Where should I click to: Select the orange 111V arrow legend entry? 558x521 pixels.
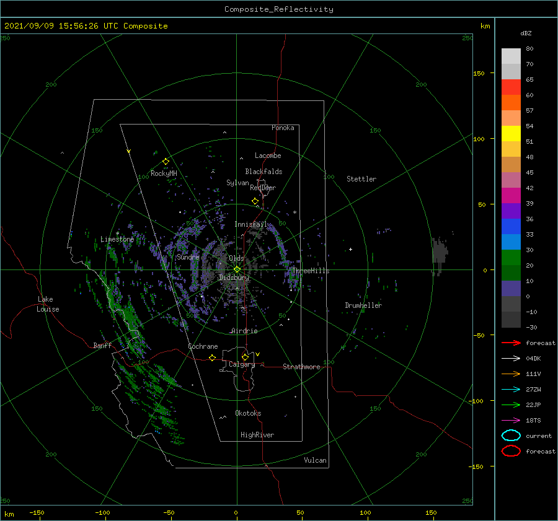[x=511, y=374]
